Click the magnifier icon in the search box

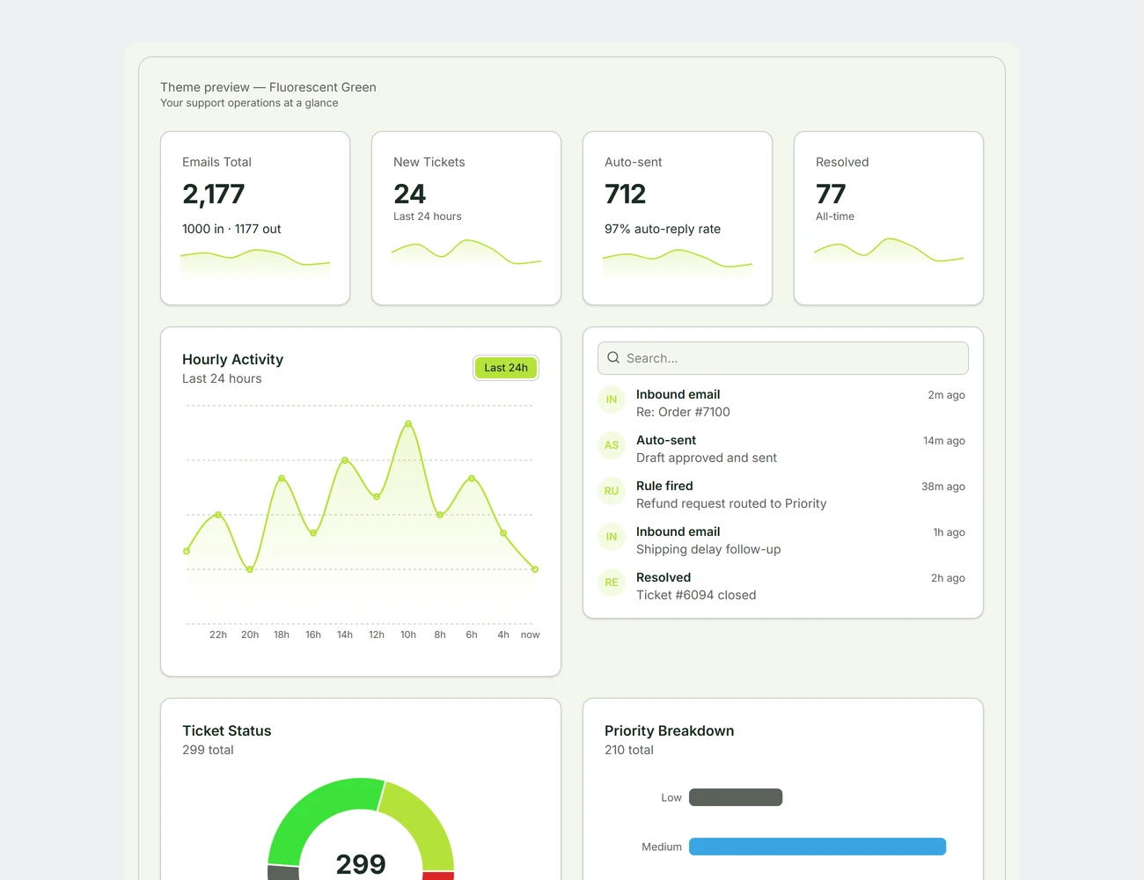(x=613, y=358)
